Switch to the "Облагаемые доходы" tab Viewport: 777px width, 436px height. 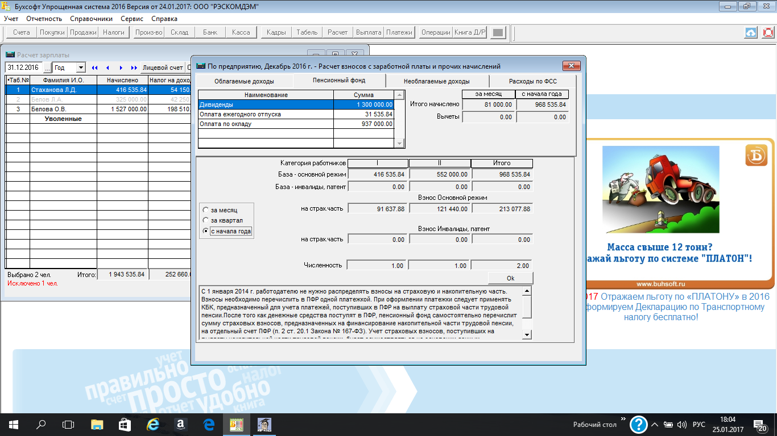244,81
